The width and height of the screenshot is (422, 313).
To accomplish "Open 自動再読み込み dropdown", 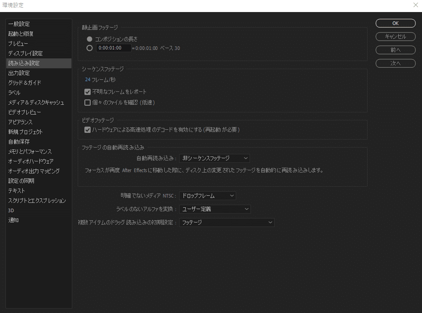I will point(214,158).
